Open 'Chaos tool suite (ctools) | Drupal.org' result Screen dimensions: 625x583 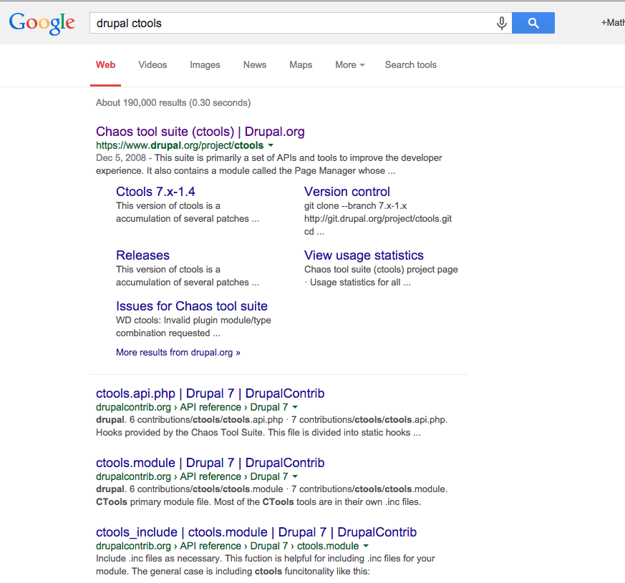(x=200, y=132)
